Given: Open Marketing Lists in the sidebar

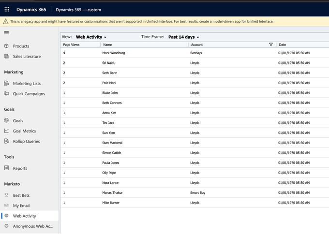Looking at the screenshot, I should tap(27, 84).
